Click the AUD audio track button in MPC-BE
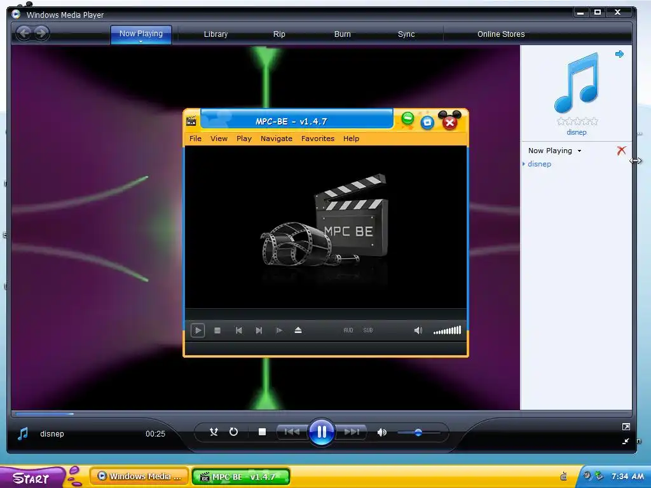 pyautogui.click(x=348, y=330)
